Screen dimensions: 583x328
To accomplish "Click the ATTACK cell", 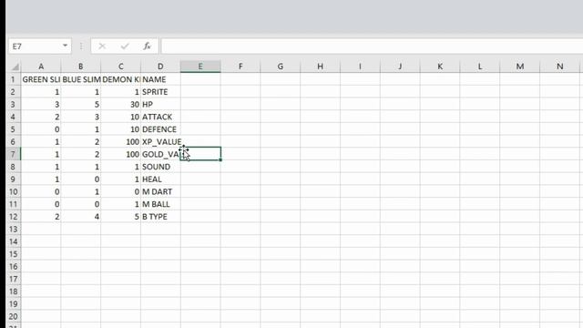I will (x=160, y=117).
